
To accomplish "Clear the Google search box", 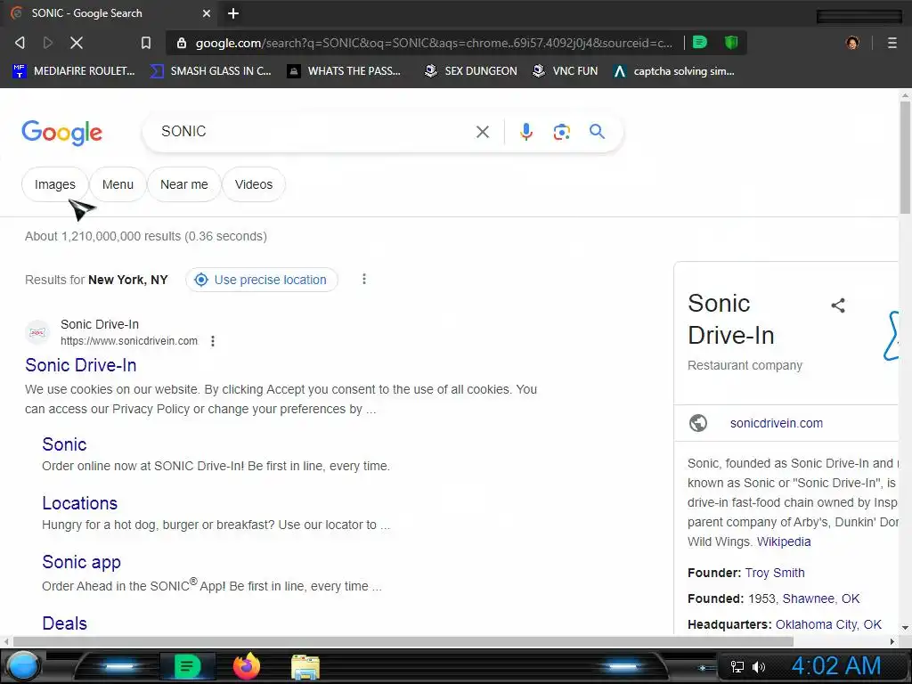I will point(482,132).
